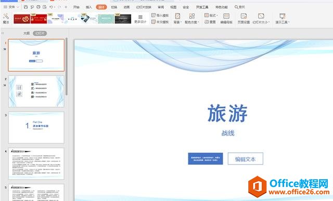
Task: Apply the first red floral design template
Action: 22,19
